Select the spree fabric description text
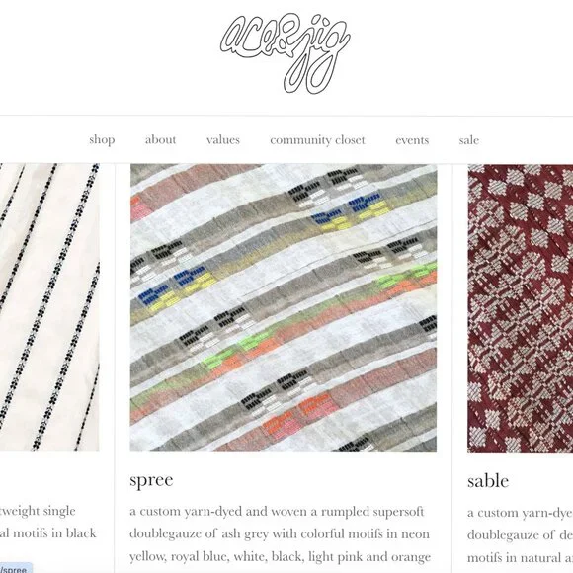573x573 pixels. pyautogui.click(x=280, y=533)
